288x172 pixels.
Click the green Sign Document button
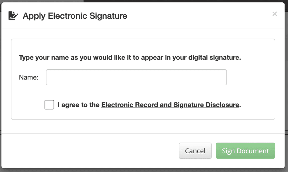245,151
